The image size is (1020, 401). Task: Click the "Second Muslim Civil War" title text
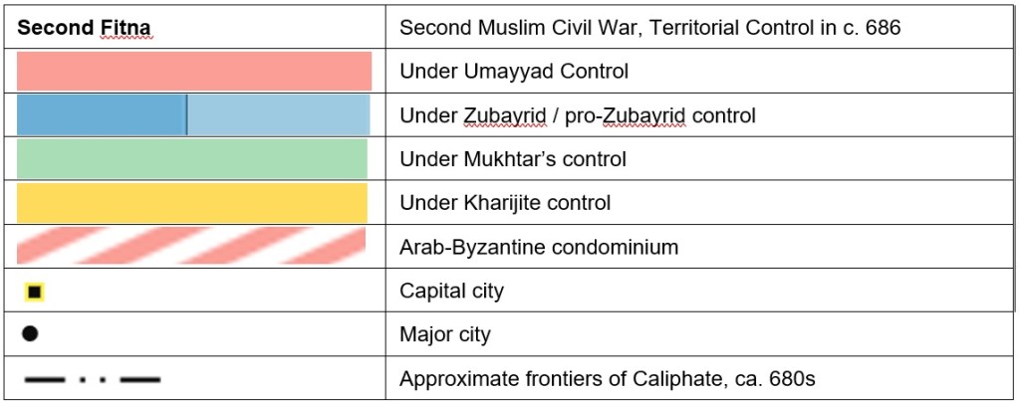pos(649,28)
